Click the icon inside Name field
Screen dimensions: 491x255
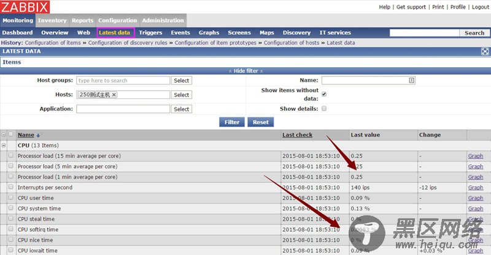(411, 81)
